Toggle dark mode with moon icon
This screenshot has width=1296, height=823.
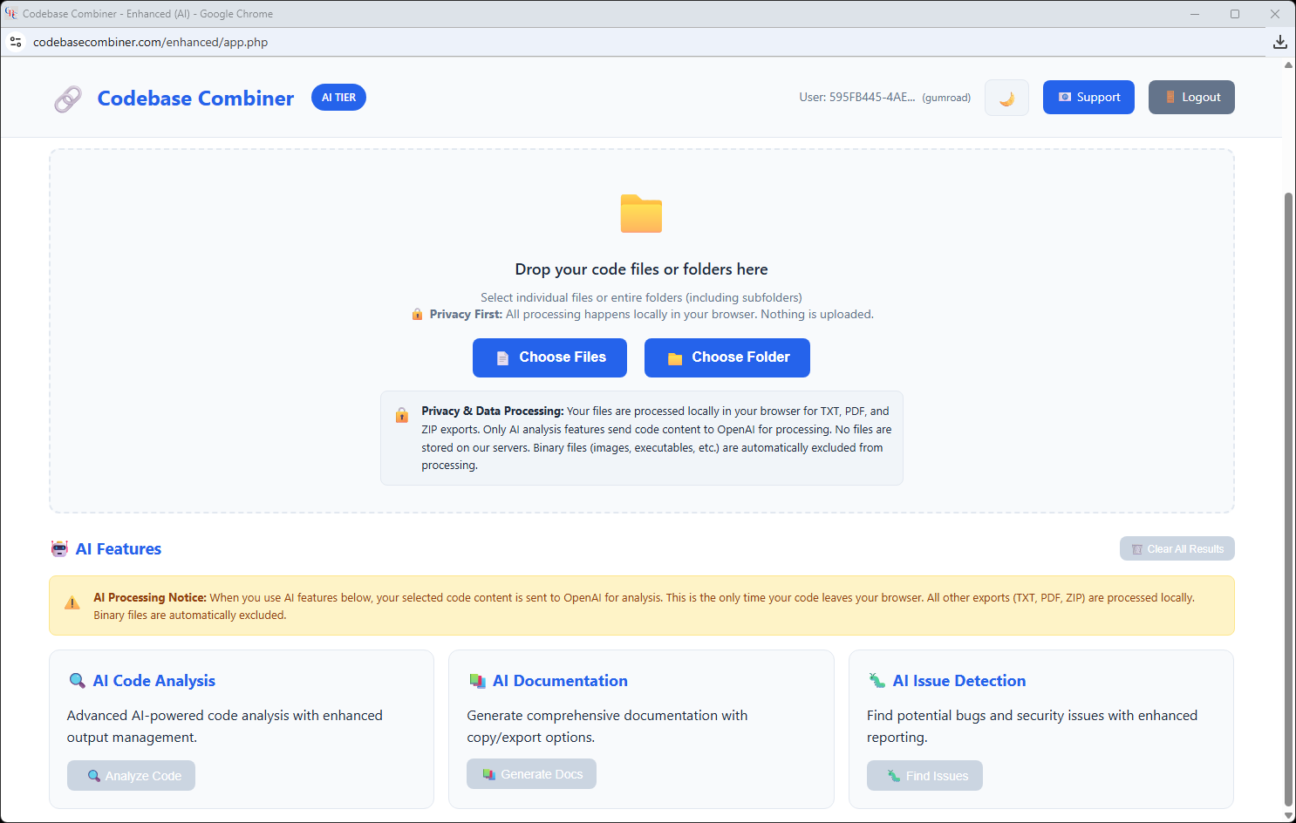[1006, 98]
